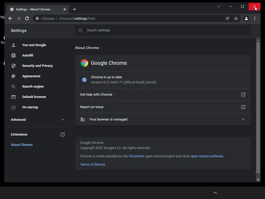Click the Copyright 2022 Google LLC text
265x199 pixels.
(x=115, y=148)
